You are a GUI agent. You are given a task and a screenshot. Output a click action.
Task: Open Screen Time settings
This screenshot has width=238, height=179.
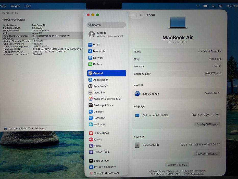click(x=106, y=152)
